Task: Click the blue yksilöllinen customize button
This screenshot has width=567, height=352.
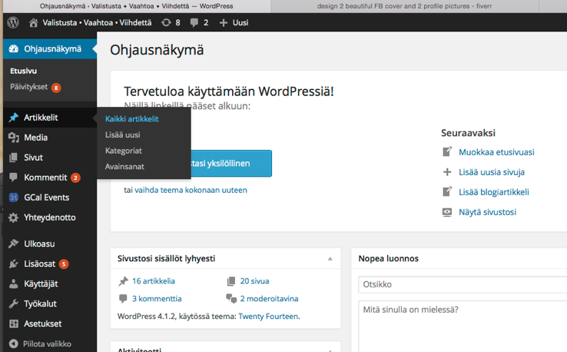Action: click(230, 164)
